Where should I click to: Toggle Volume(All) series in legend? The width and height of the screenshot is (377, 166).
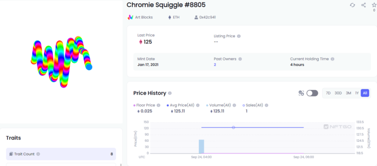click(218, 105)
